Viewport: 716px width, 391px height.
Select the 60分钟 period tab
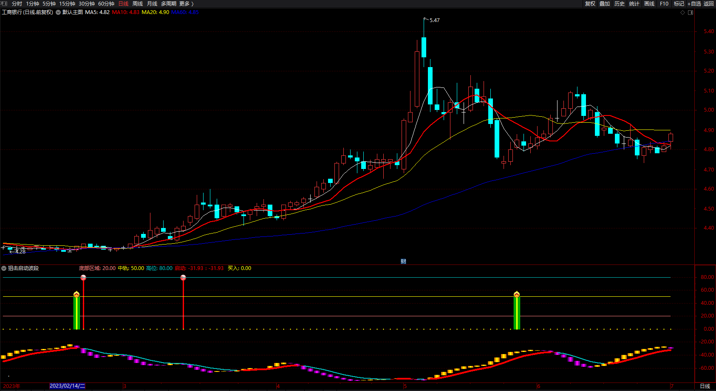coord(106,4)
